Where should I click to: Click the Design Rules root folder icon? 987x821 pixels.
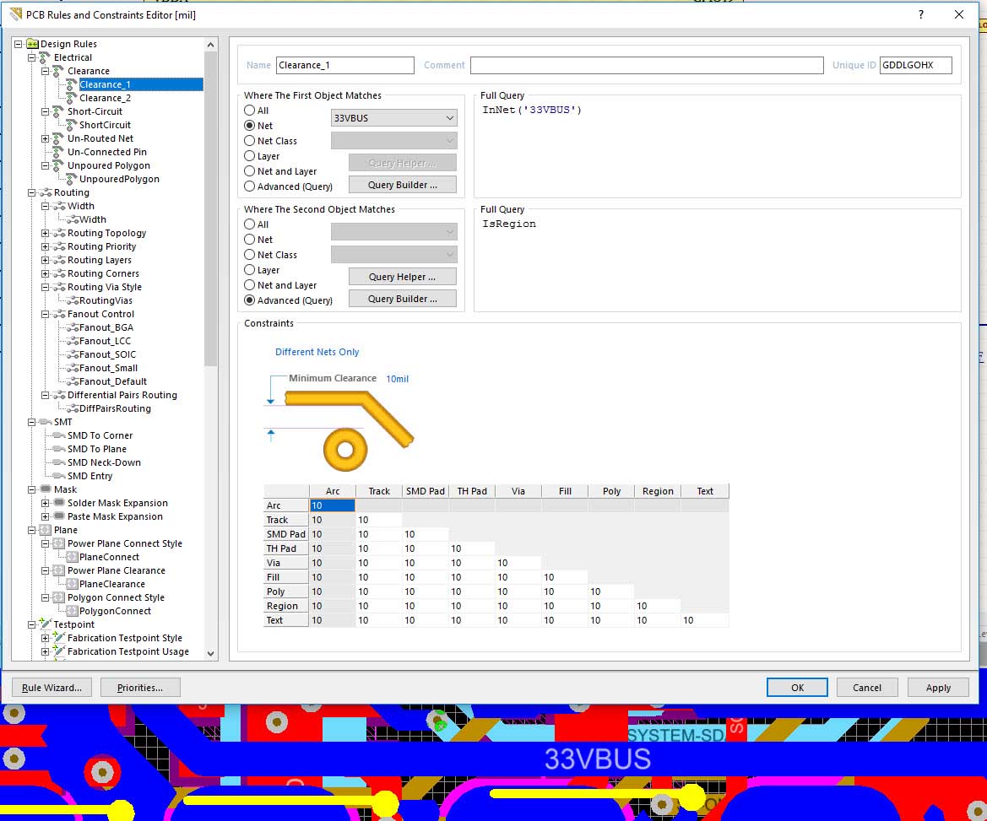pos(32,44)
